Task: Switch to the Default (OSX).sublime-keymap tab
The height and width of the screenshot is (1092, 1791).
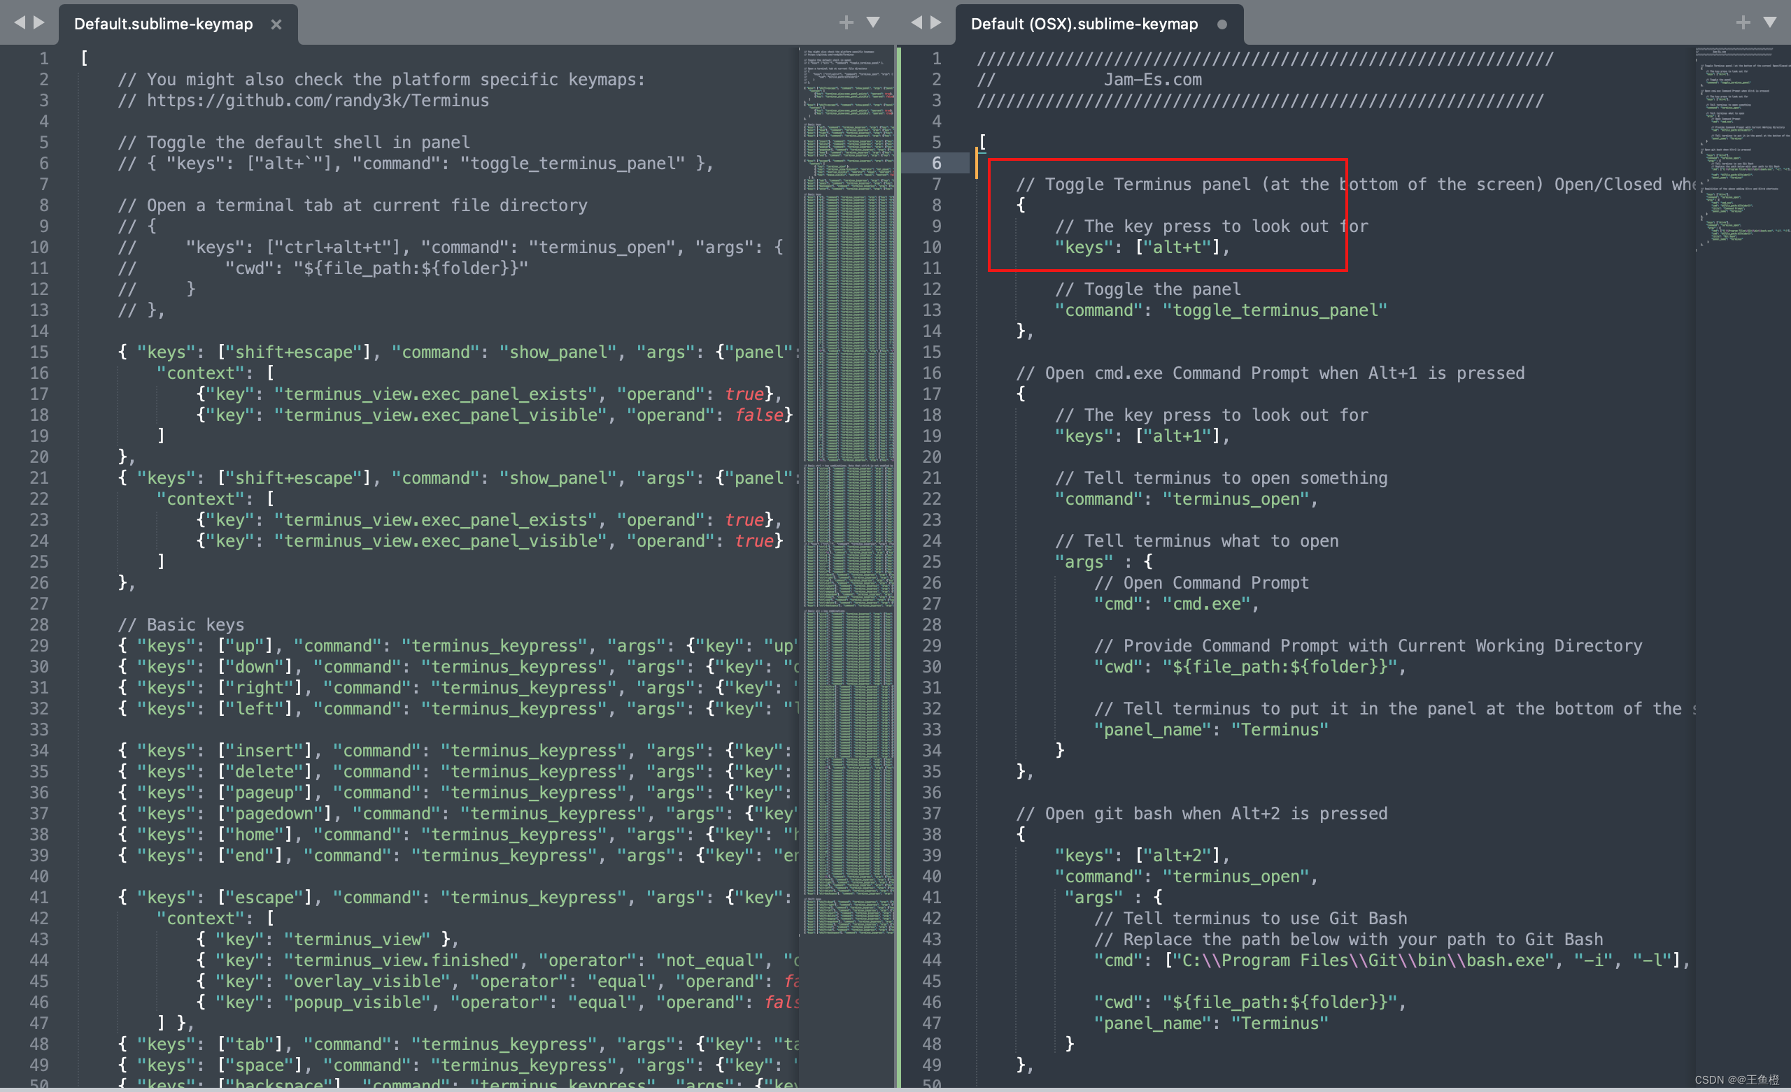Action: click(1083, 24)
